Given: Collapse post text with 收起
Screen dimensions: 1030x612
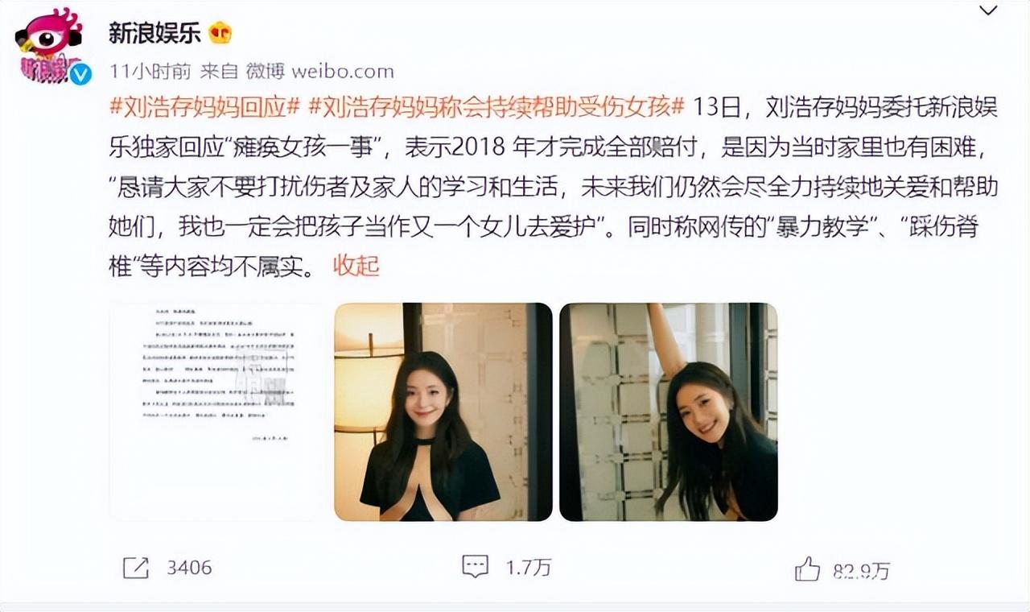Looking at the screenshot, I should (x=356, y=266).
